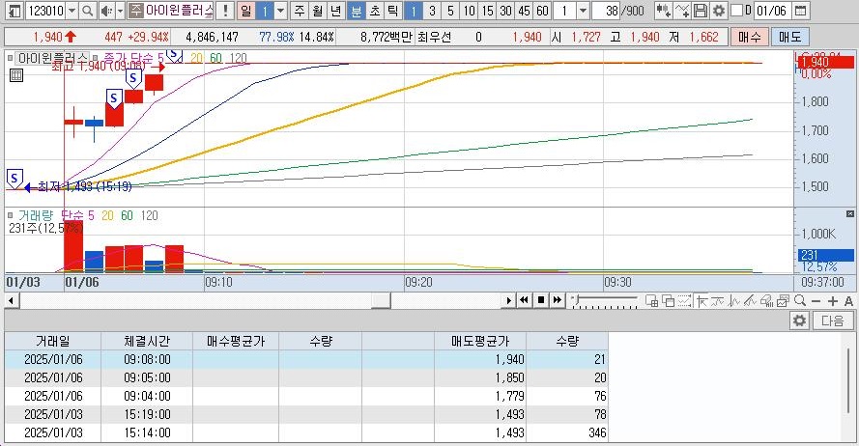This screenshot has width=859, height=446.
Task: Click the 매도 sell button
Action: (790, 37)
